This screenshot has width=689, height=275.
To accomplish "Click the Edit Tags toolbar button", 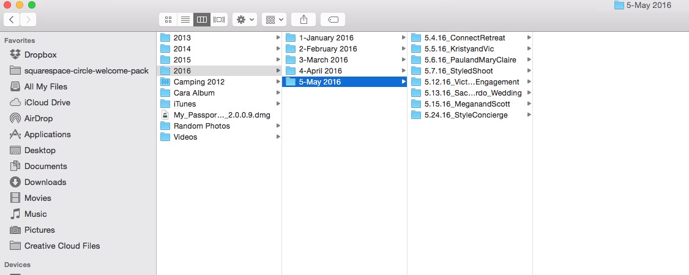I will tap(333, 20).
